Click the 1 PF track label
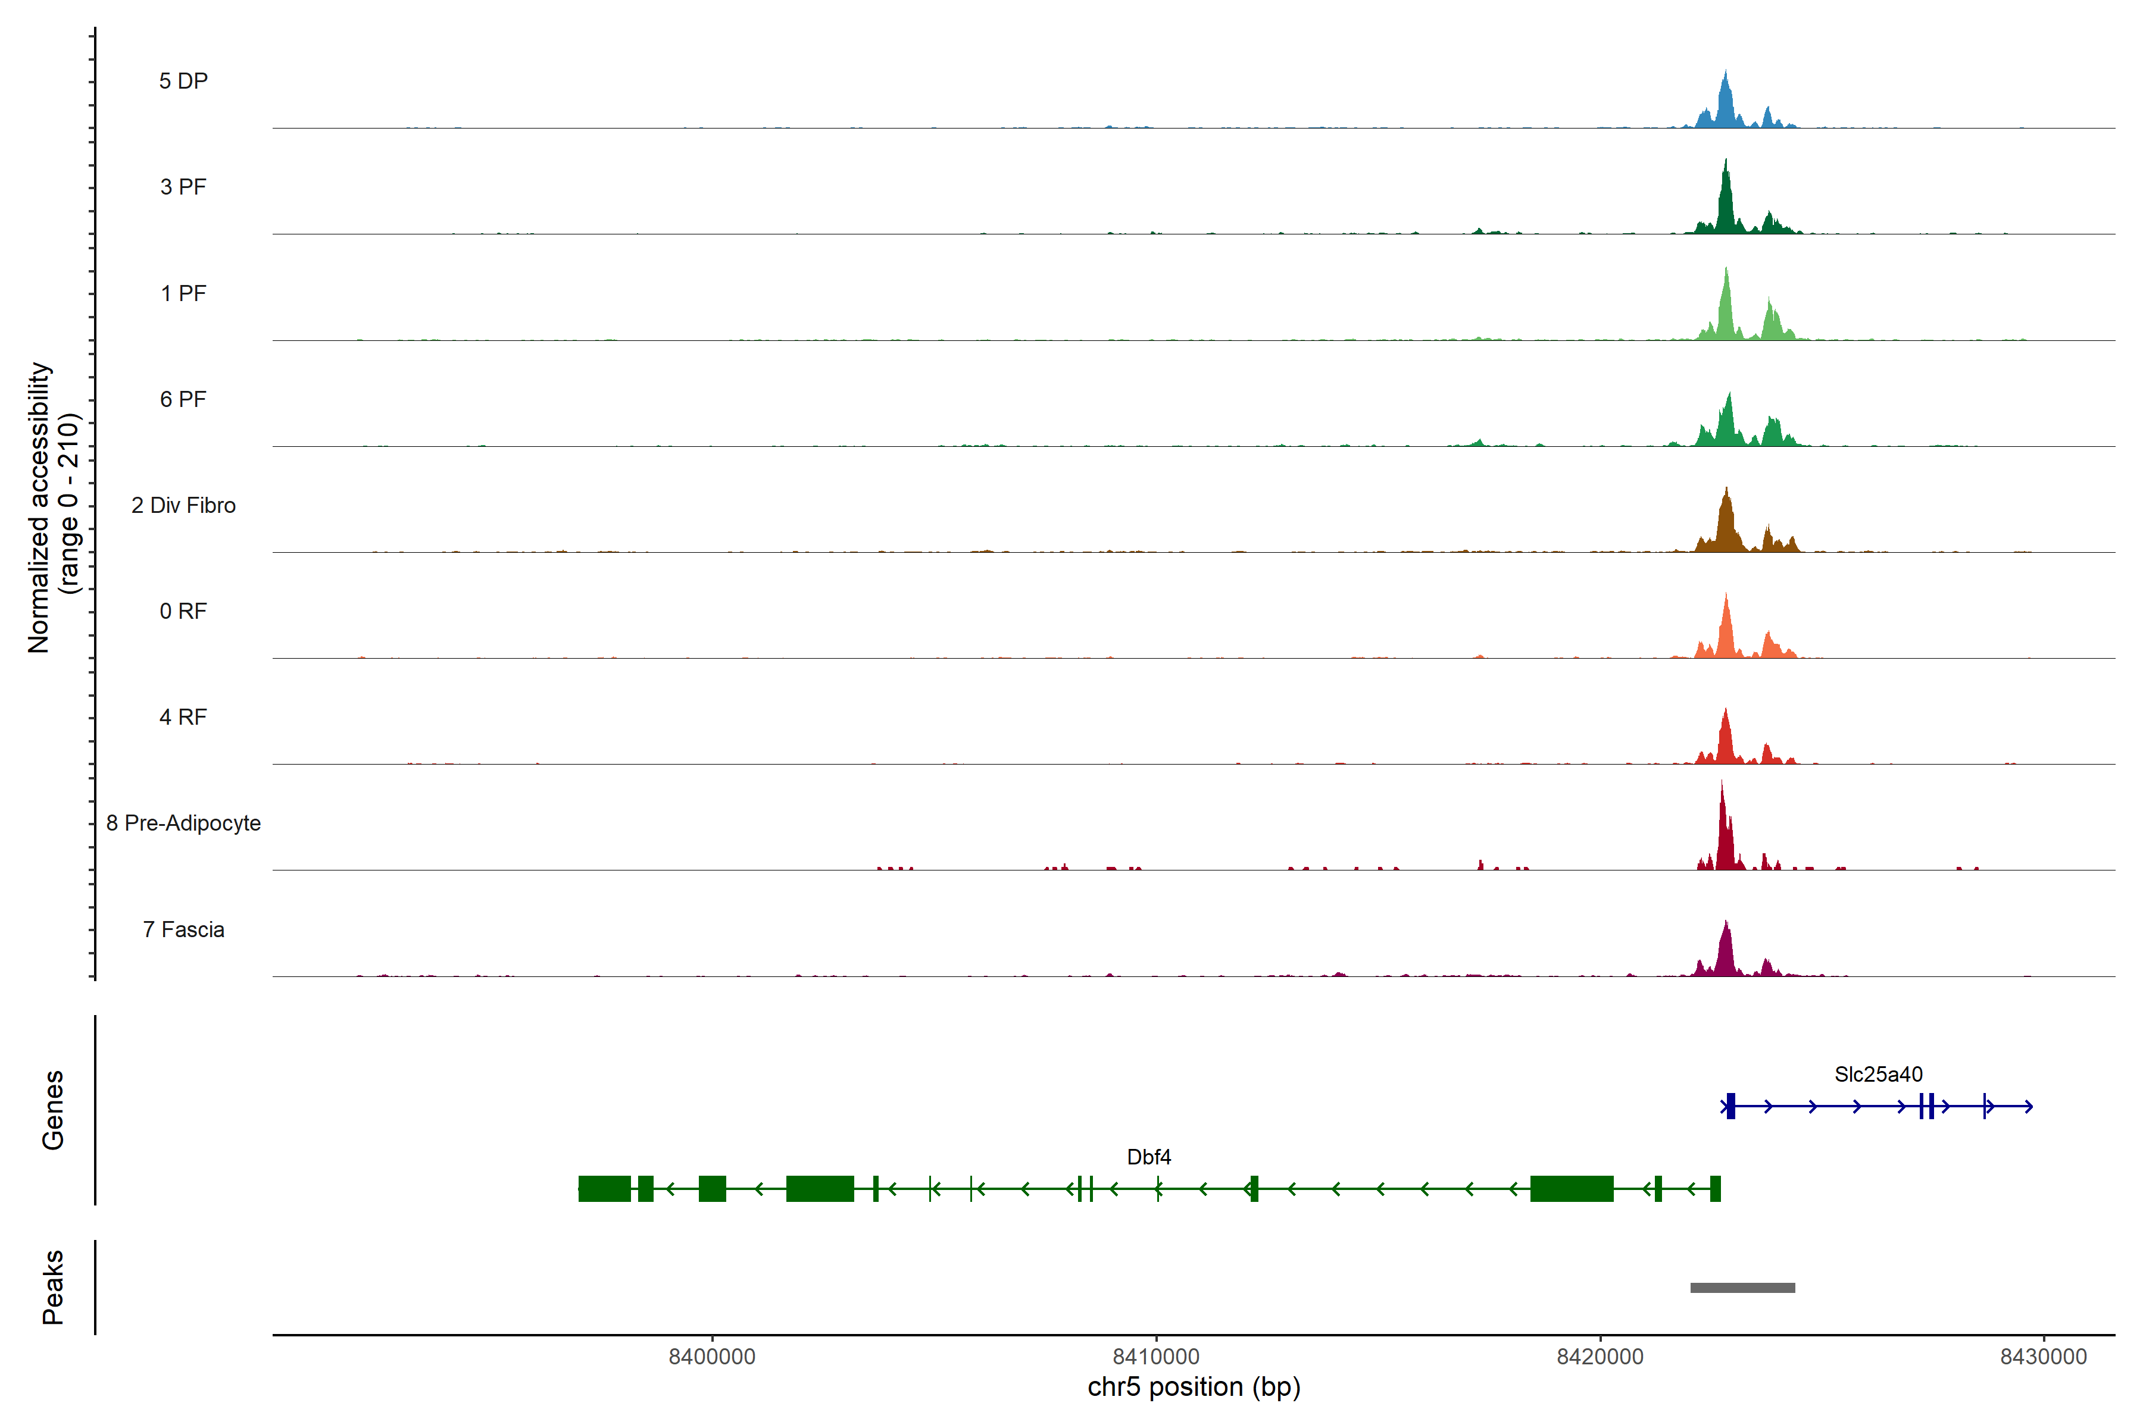Screen dimensions: 2143x1428 [x=183, y=293]
